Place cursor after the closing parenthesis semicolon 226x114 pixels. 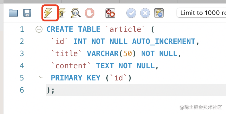click(x=51, y=90)
